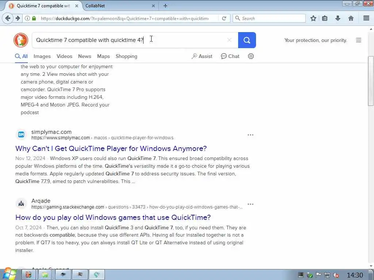The width and height of the screenshot is (374, 280).
Task: Open the Assist feature
Action: point(202,56)
